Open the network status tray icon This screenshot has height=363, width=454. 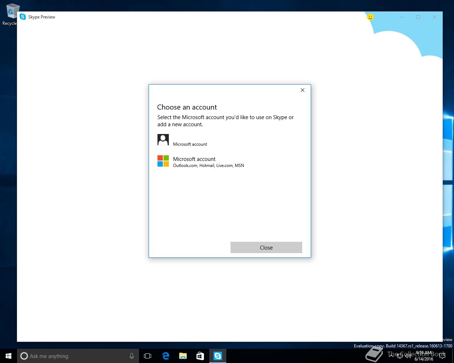coord(399,356)
